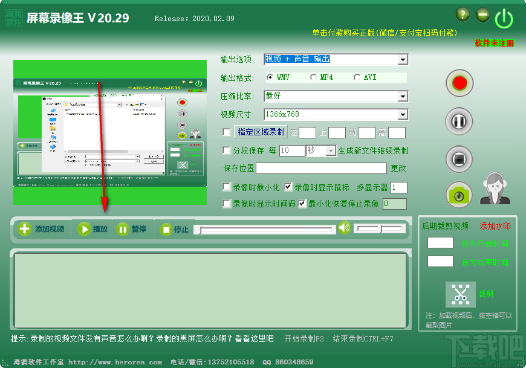Image resolution: width=526 pixels, height=368 pixels.
Task: Minimize with the green minus icon
Action: point(482,15)
